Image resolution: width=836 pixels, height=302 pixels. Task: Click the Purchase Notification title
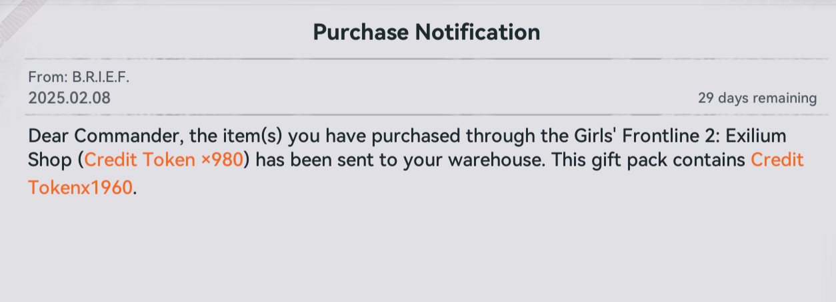click(427, 32)
